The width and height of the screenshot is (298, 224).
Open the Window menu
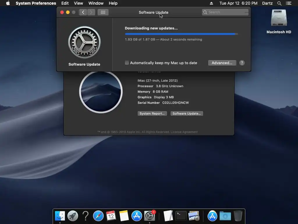click(96, 3)
